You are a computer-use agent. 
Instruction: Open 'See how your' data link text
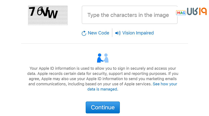(165, 84)
